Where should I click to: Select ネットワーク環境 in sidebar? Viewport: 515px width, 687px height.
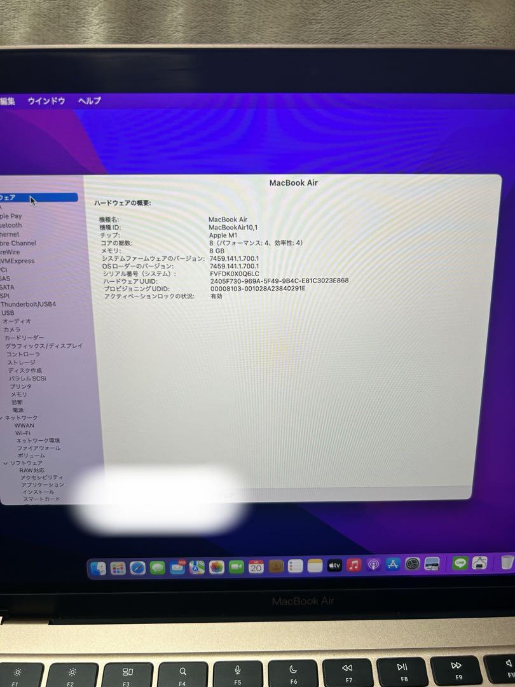[x=38, y=440]
